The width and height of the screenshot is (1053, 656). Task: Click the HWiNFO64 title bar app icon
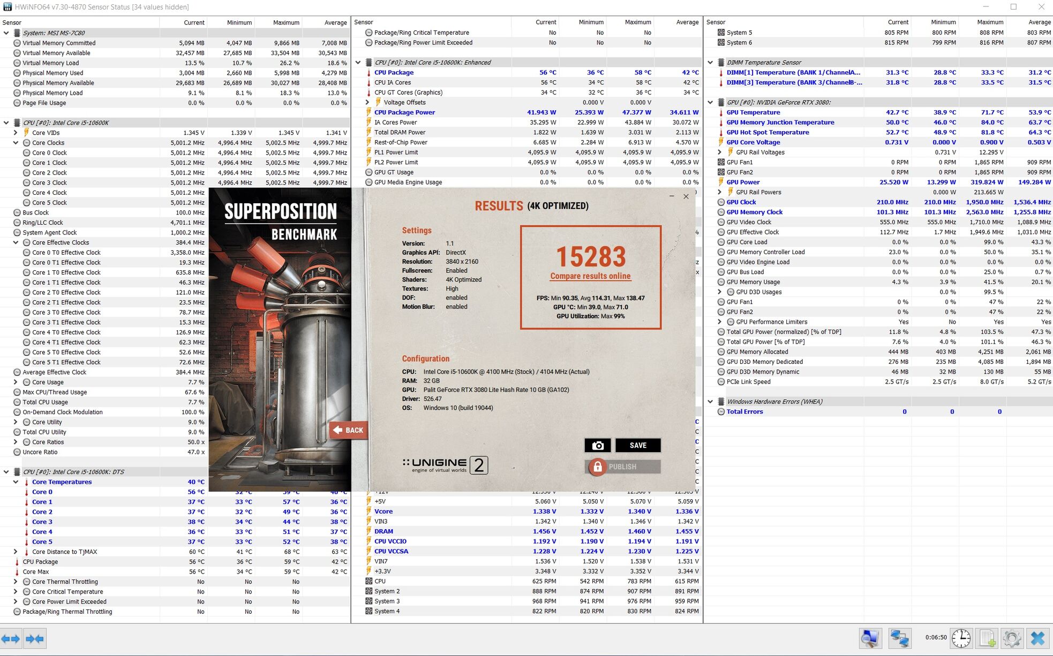point(7,7)
